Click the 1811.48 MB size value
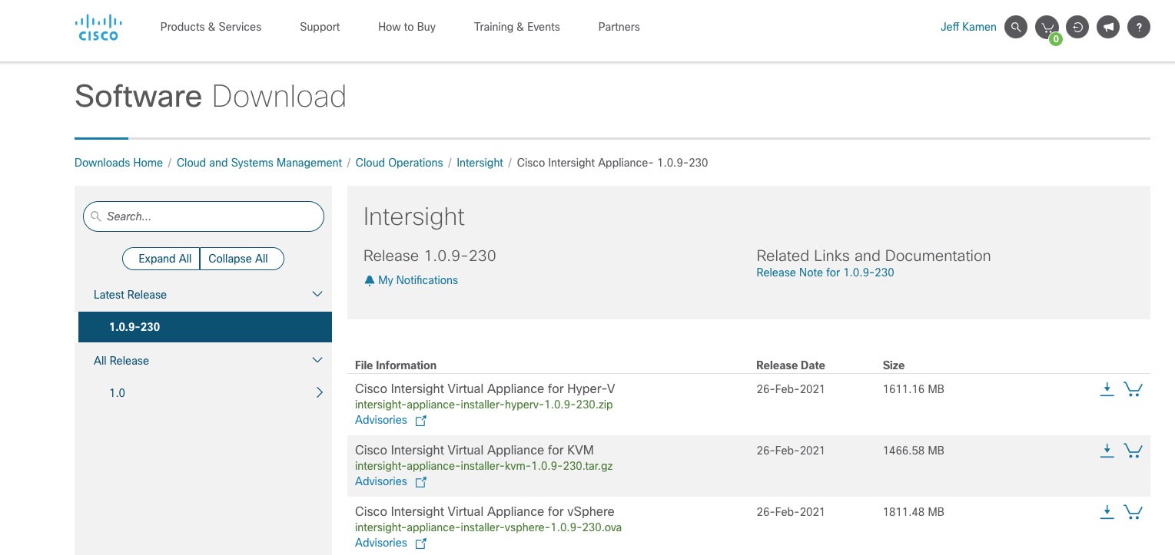 (914, 512)
